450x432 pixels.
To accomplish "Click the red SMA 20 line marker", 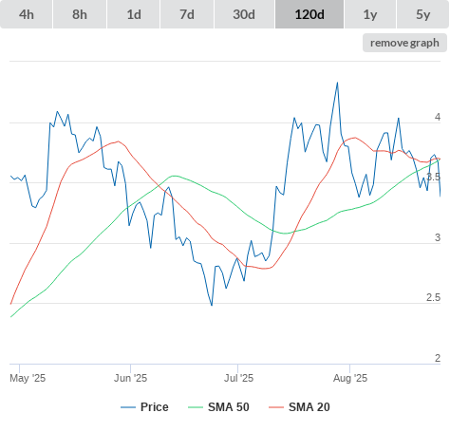I will coord(276,407).
